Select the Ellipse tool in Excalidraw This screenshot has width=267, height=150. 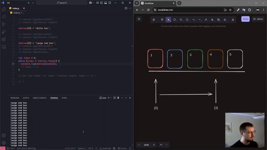click(187, 20)
